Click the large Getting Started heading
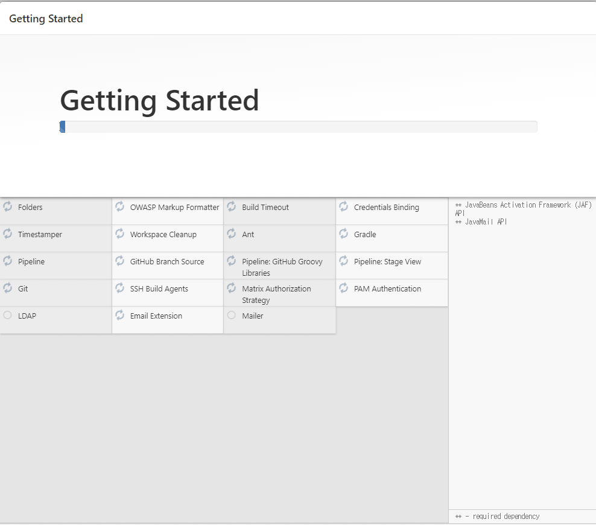 [x=159, y=101]
